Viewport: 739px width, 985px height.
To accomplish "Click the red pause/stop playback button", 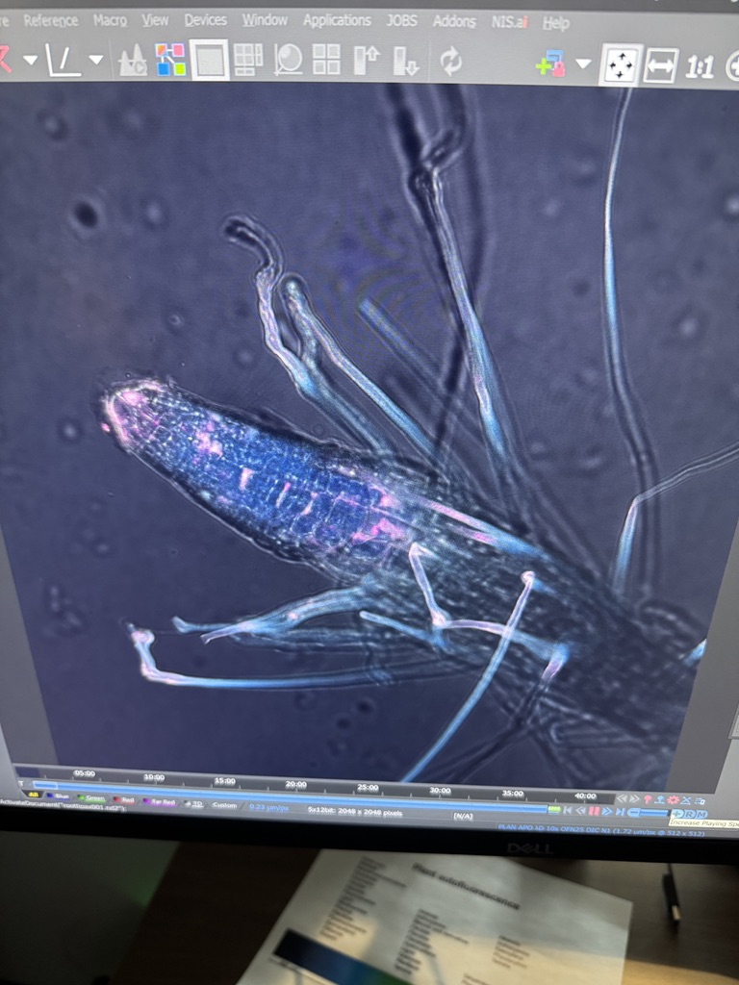I will [594, 811].
